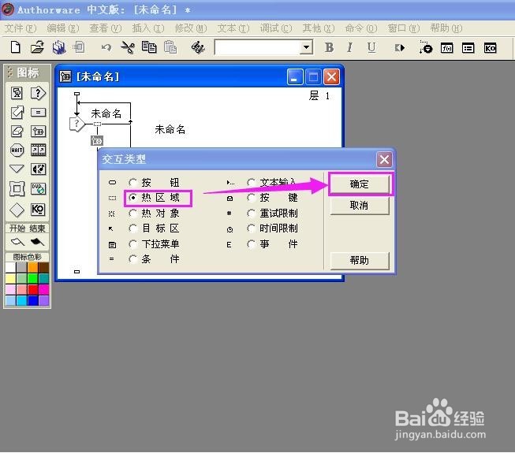The width and height of the screenshot is (515, 453).
Task: Toggle Bold text style
Action: coord(329,48)
